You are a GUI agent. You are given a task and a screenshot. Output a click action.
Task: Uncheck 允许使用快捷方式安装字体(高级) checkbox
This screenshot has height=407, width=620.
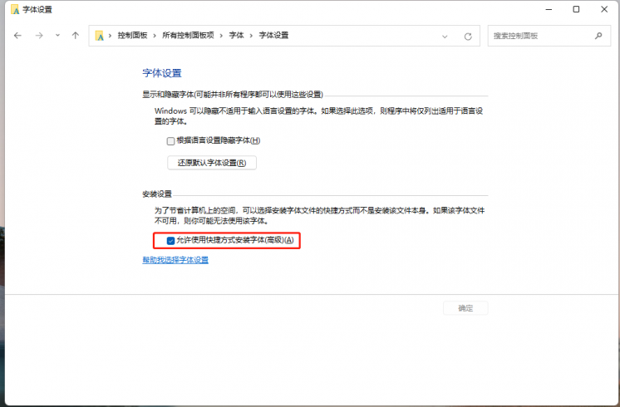coord(170,240)
